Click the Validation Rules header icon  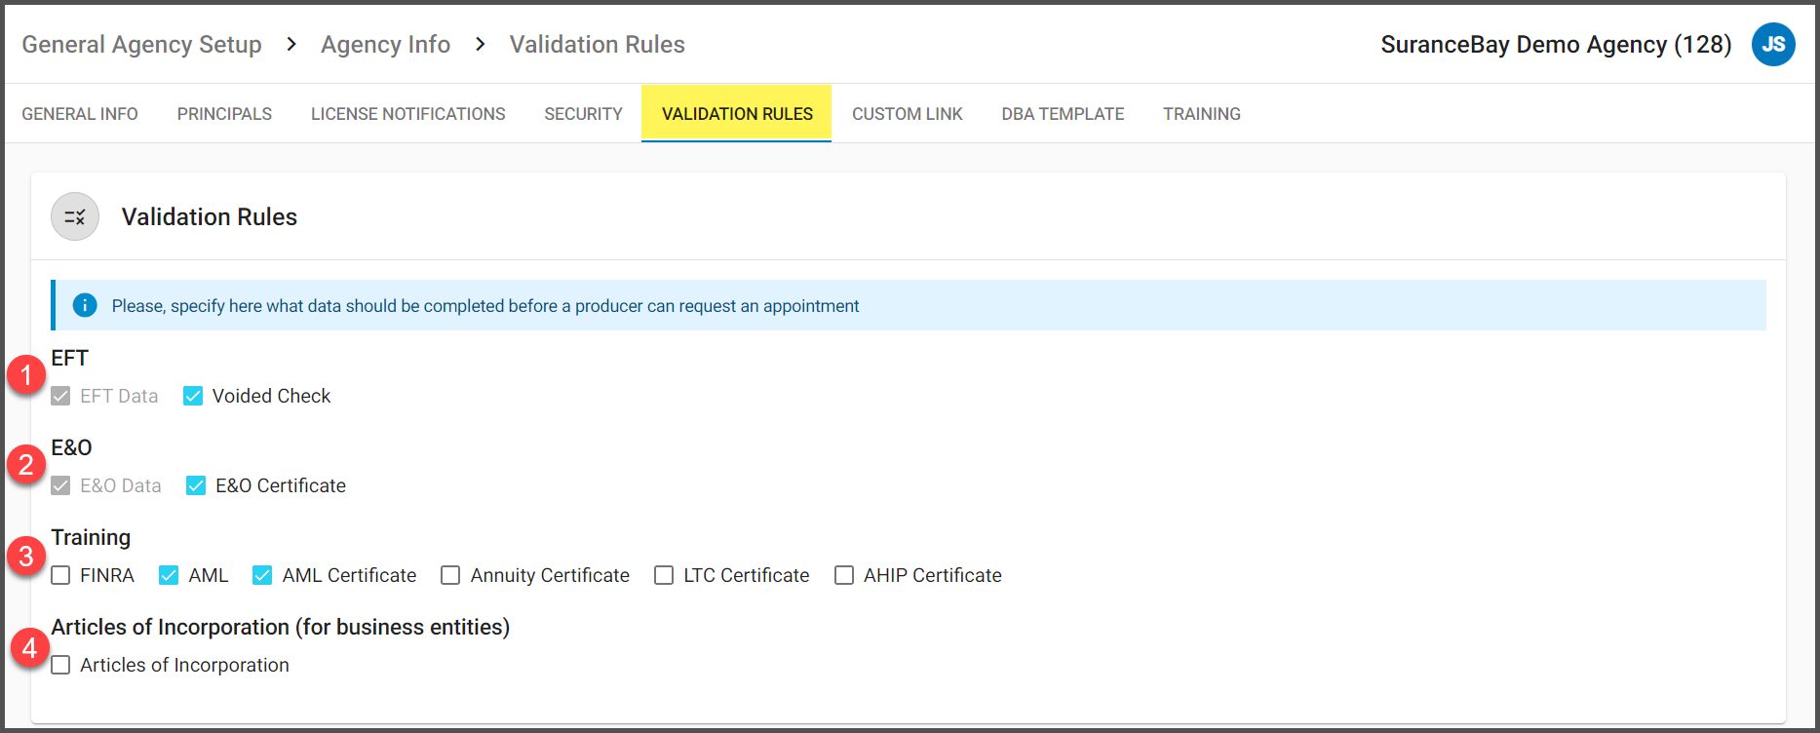[x=75, y=216]
